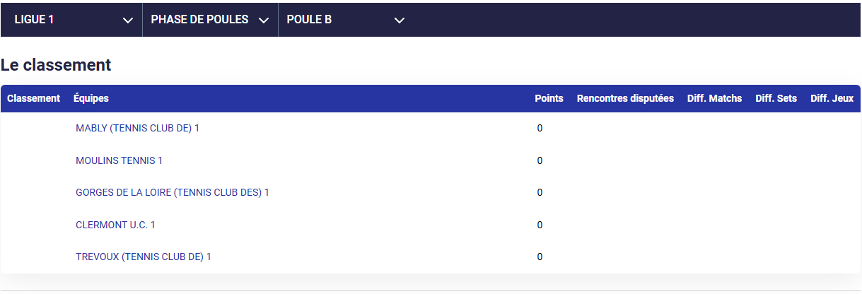Click the Équipes column header
This screenshot has height=294, width=862.
point(91,98)
